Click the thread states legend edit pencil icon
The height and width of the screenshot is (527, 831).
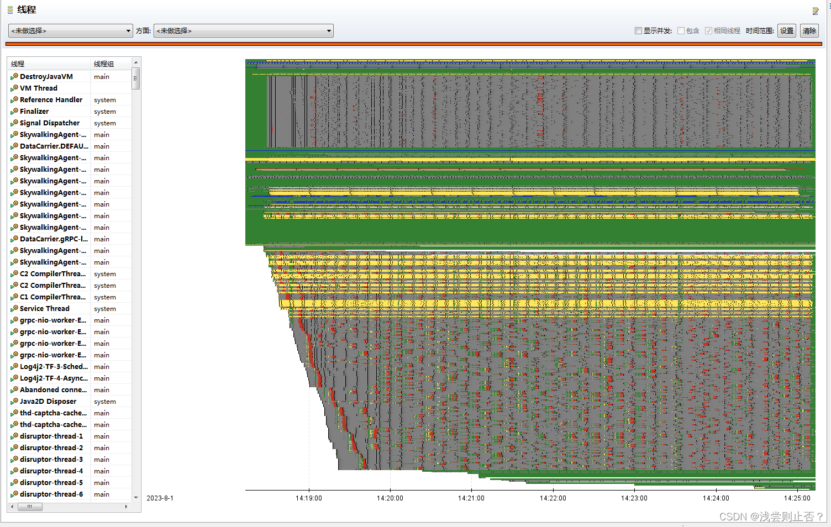click(x=815, y=10)
